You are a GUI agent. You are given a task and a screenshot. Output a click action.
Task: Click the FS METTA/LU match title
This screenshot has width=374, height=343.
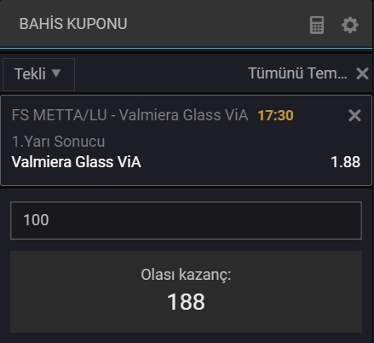pos(129,115)
